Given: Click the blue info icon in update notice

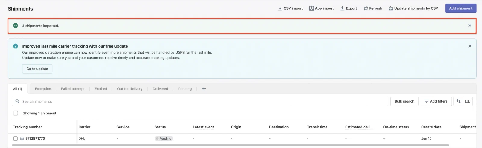Looking at the screenshot, I should pos(15,46).
